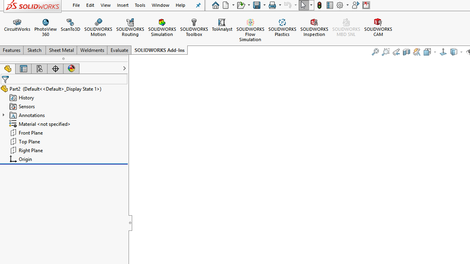
Task: Open Dynamic Annotation Views
Action: [x=416, y=52]
